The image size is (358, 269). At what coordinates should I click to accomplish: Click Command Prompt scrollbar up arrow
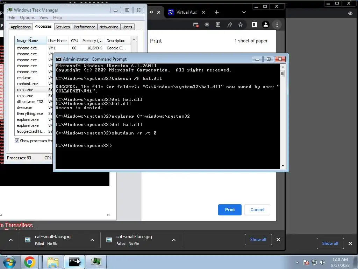(283, 67)
